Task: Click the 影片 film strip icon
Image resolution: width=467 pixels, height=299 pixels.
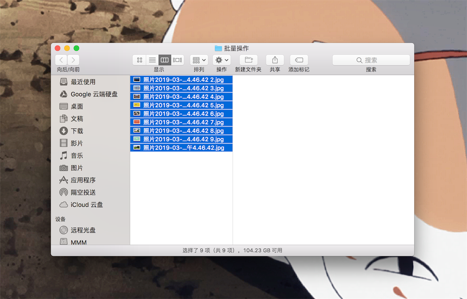Action: click(x=63, y=143)
